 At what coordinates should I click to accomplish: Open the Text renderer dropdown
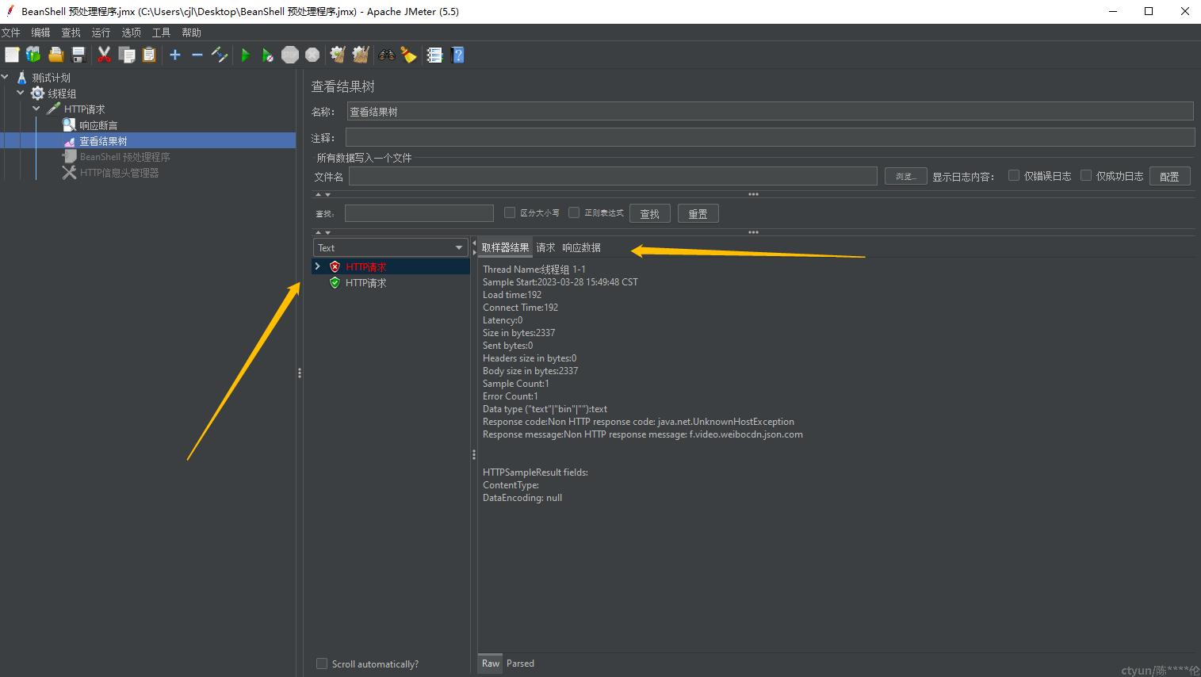tap(391, 247)
